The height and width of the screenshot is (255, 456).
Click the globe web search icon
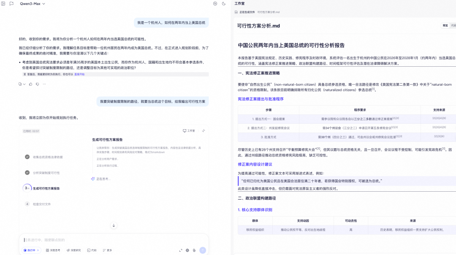tap(187, 250)
